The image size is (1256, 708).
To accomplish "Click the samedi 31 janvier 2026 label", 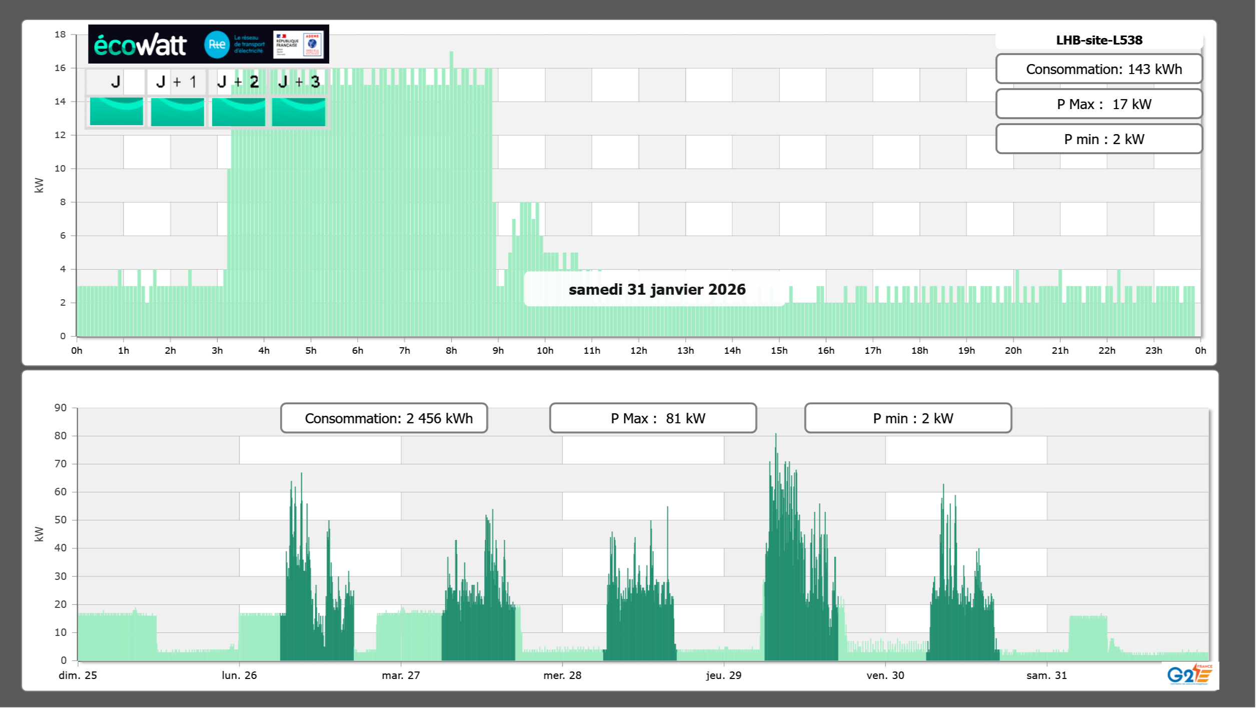I will (657, 289).
